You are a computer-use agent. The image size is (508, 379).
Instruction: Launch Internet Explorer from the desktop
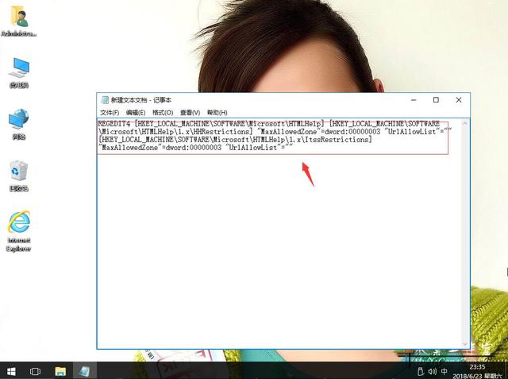pos(19,231)
